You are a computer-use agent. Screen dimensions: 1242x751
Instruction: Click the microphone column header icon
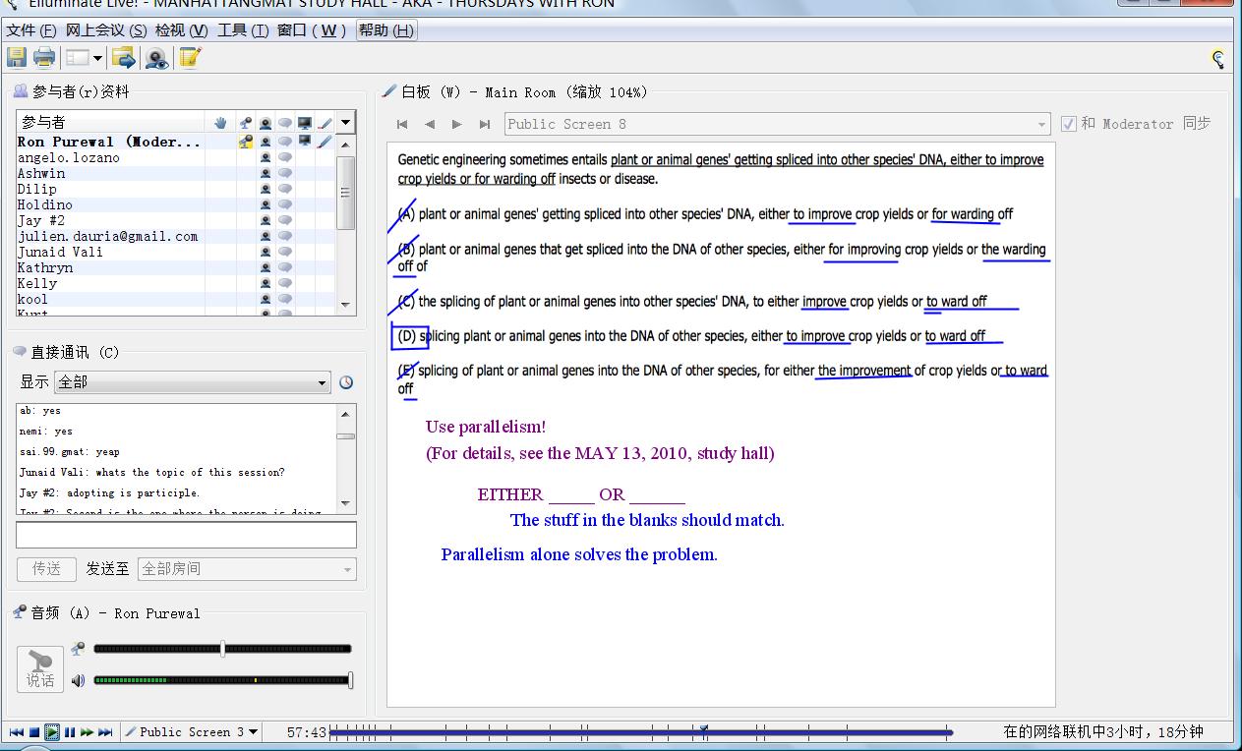pos(245,123)
